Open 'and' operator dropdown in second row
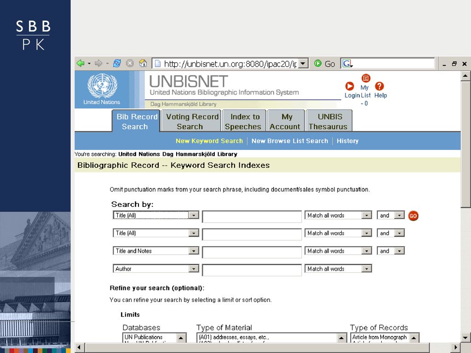This screenshot has width=471, height=353. click(399, 233)
